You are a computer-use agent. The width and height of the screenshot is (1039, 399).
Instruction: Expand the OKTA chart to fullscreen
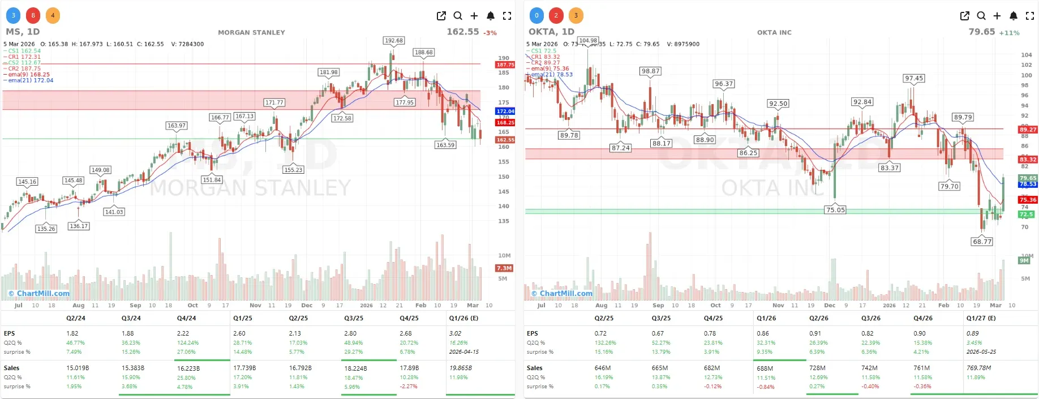[x=1030, y=16]
